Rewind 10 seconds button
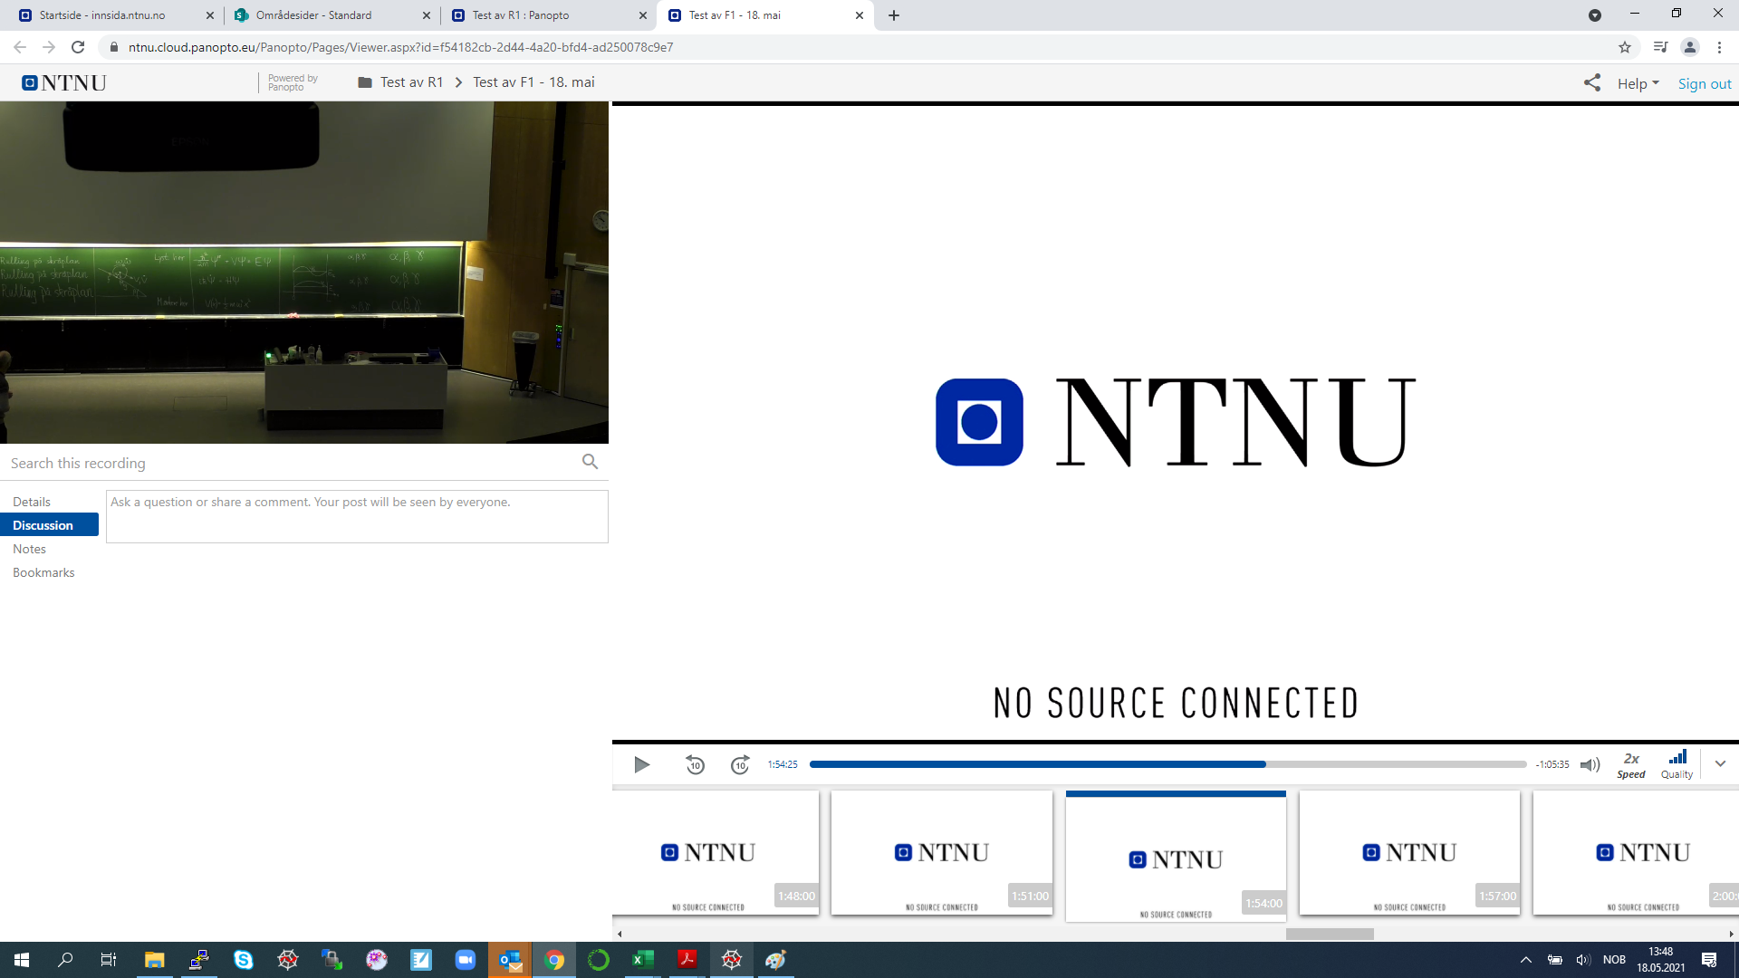 click(695, 765)
